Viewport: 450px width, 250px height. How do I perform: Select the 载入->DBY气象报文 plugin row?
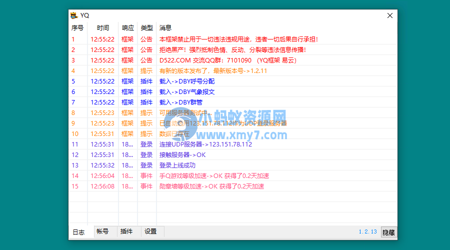click(187, 91)
